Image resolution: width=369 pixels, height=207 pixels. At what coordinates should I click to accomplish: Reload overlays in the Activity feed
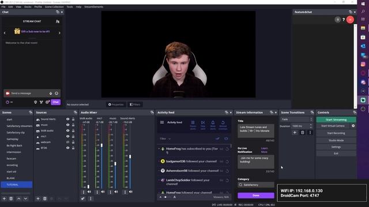(223, 125)
